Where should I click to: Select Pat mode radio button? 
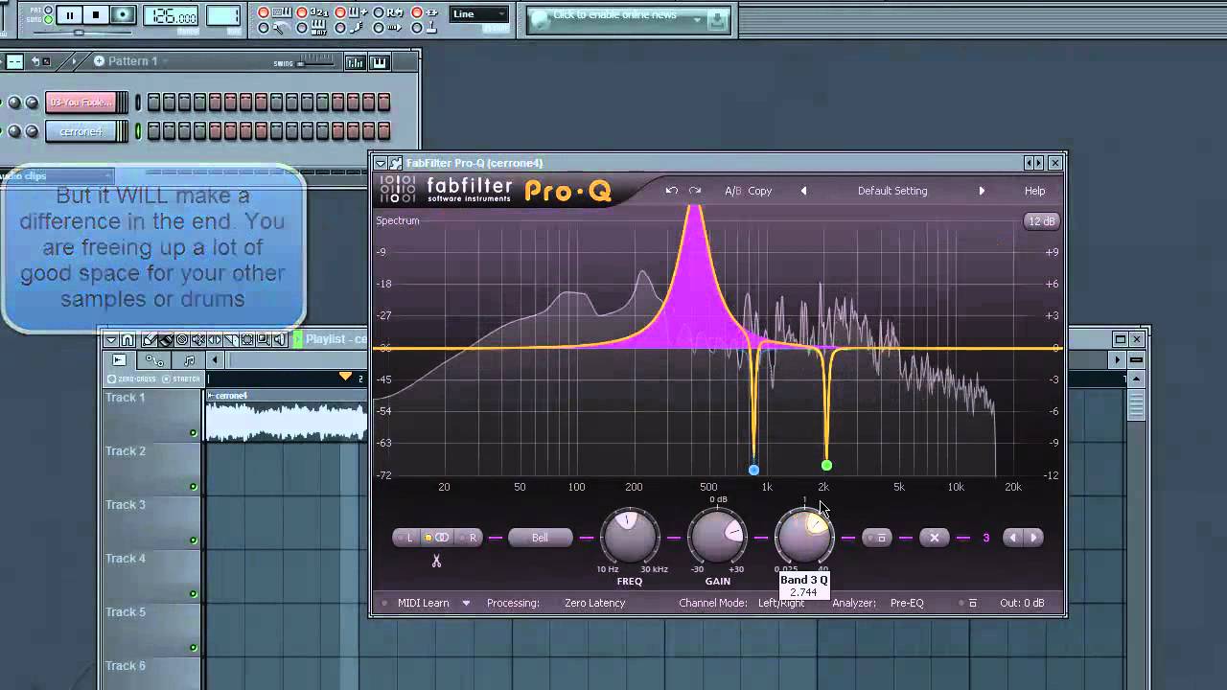coord(48,10)
